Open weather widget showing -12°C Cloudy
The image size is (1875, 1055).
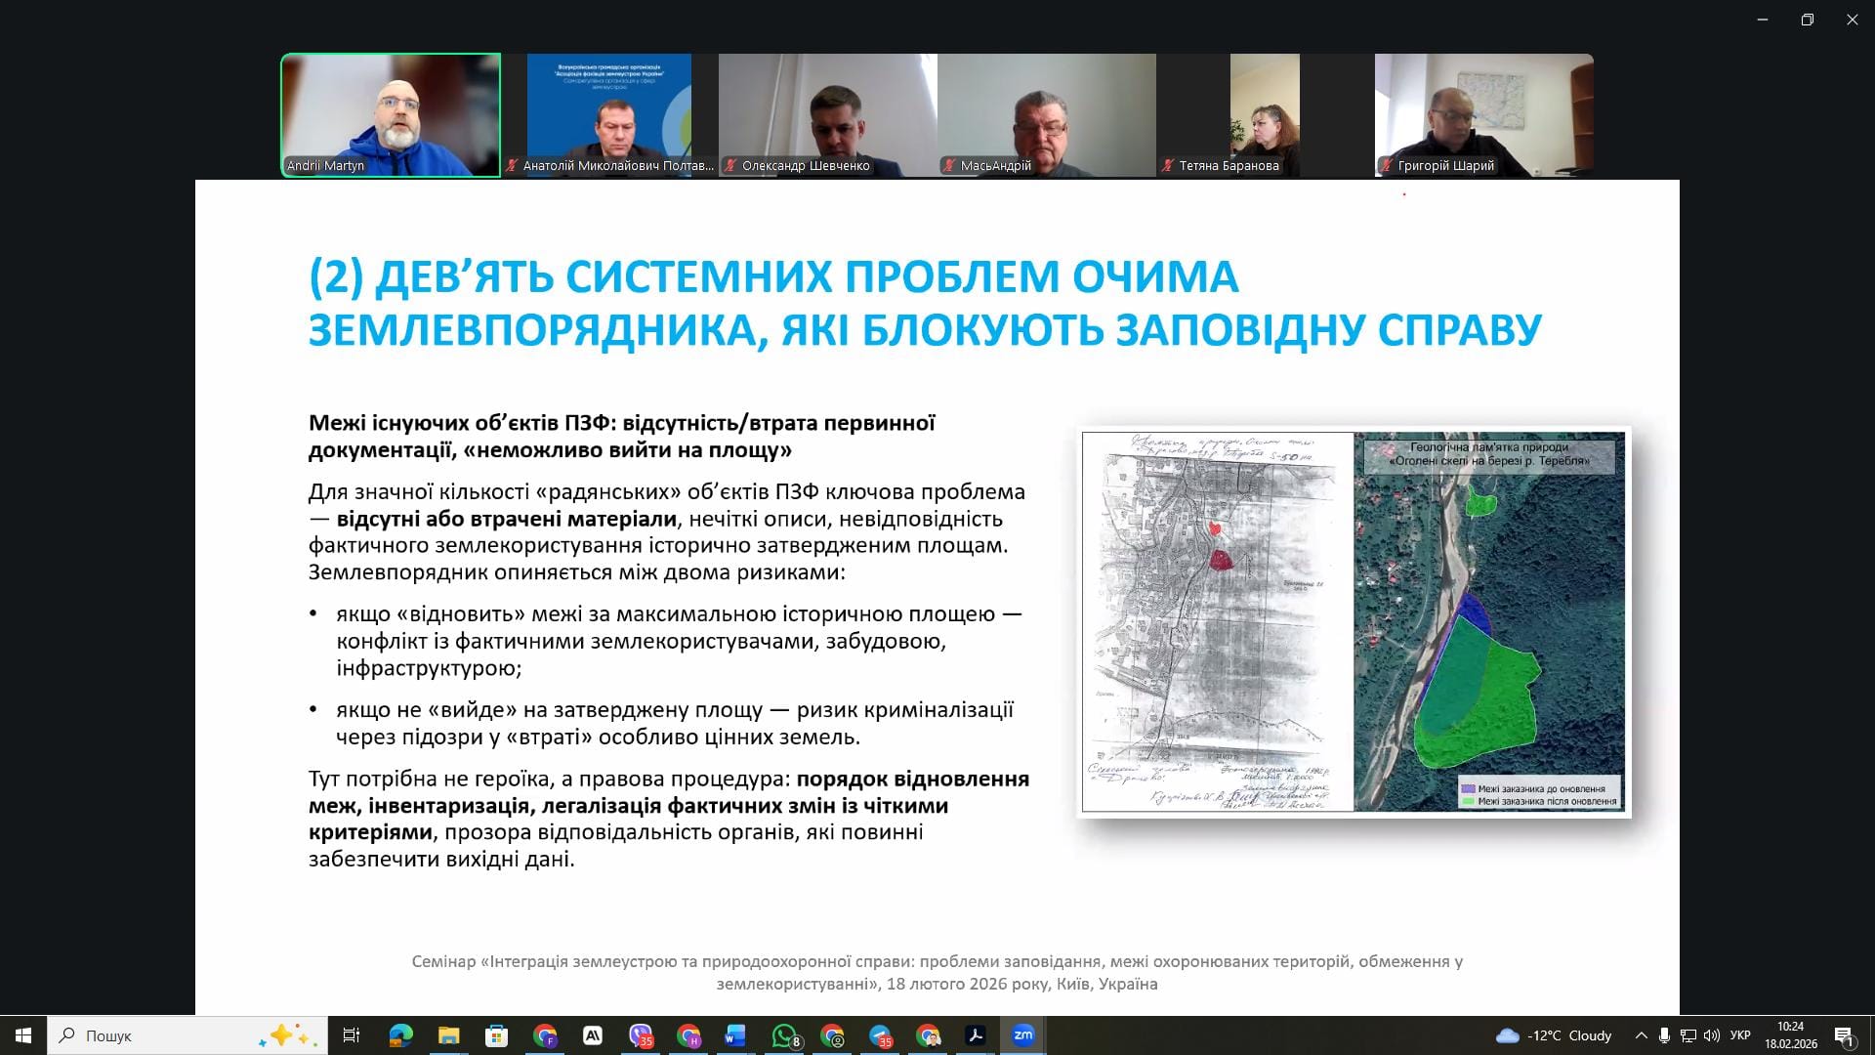[1553, 1035]
